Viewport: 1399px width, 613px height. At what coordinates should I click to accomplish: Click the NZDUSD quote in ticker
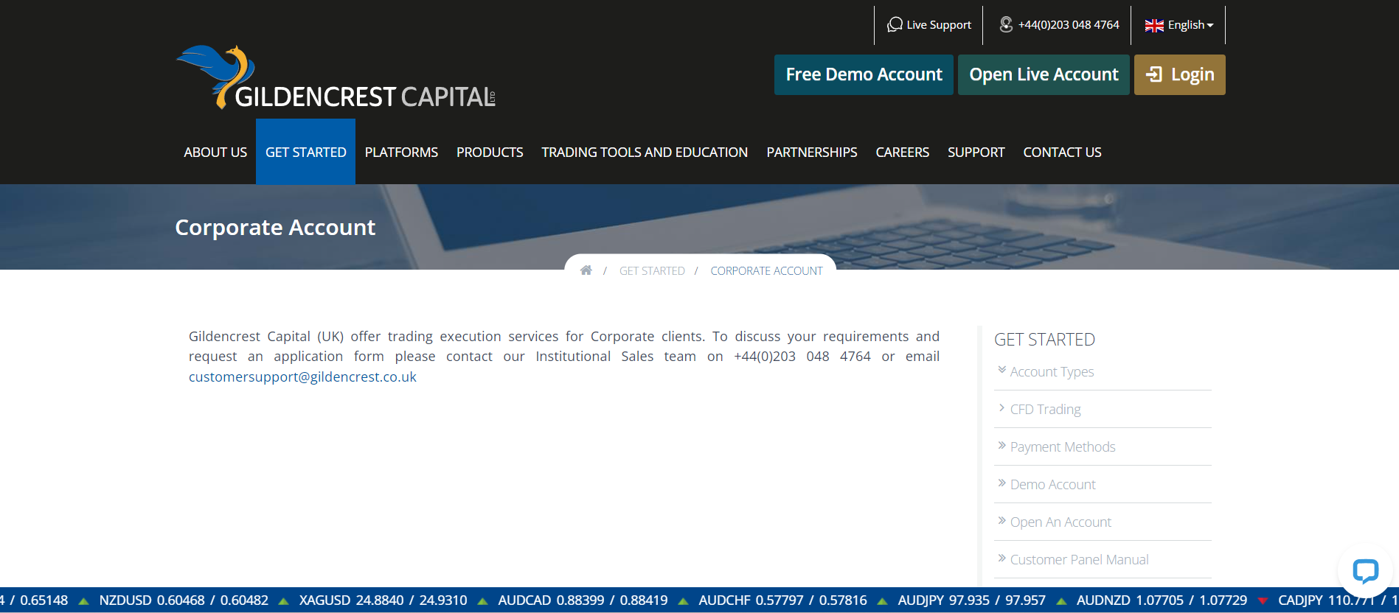pyautogui.click(x=184, y=600)
